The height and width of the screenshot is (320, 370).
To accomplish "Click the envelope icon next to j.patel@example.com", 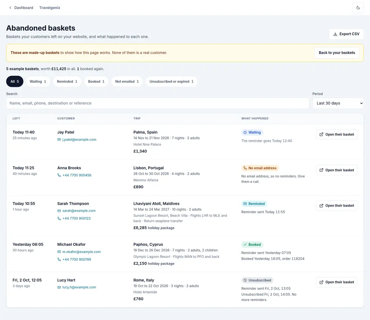I will [x=59, y=139].
